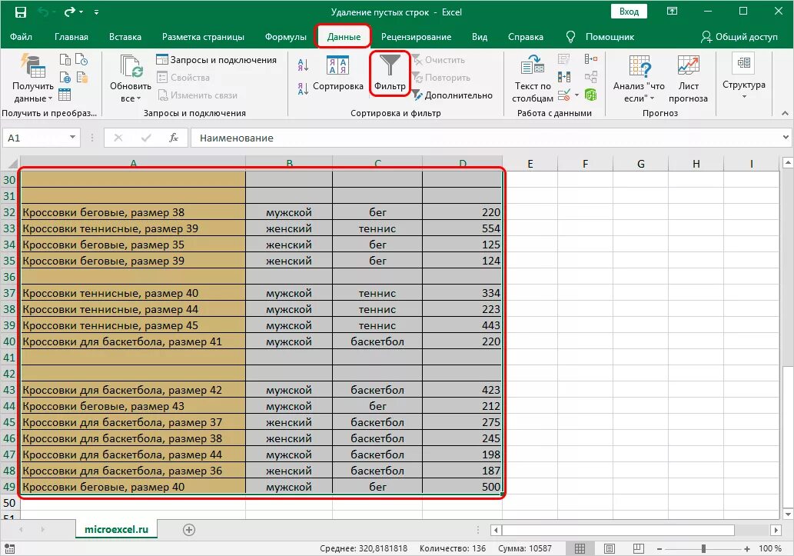Click the Вход sign-in button
Image resolution: width=794 pixels, height=556 pixels.
[x=629, y=12]
